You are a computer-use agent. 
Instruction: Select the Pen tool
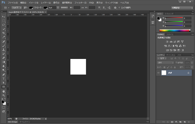[4, 75]
